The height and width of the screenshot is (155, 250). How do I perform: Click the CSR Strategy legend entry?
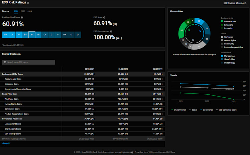point(228,63)
